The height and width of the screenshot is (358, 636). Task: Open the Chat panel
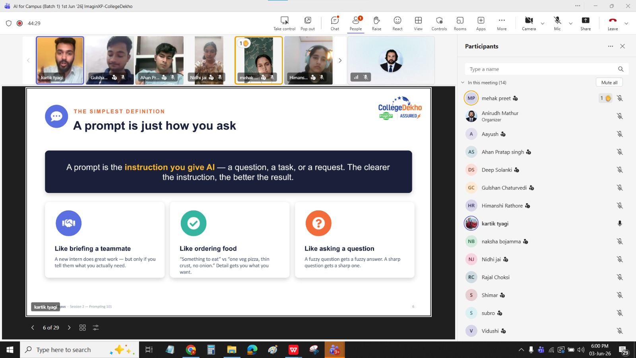coord(335,23)
